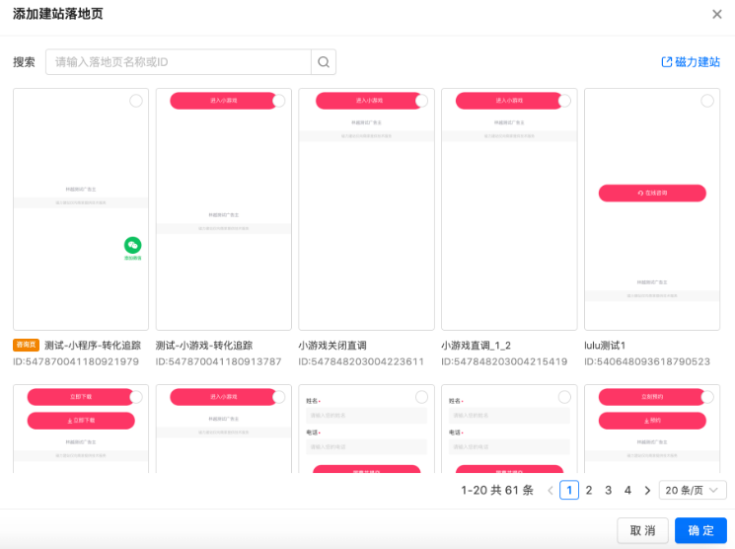Viewport: 735px width, 549px height.
Task: Select the 立即预约 card radio button
Action: tap(707, 398)
